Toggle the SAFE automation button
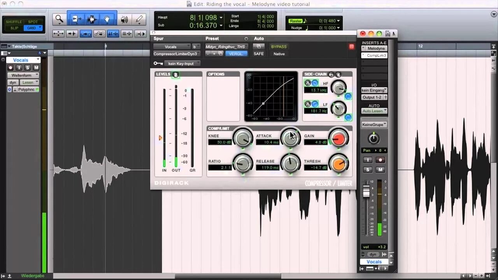Screen dimensions: 498x280 (x=259, y=54)
